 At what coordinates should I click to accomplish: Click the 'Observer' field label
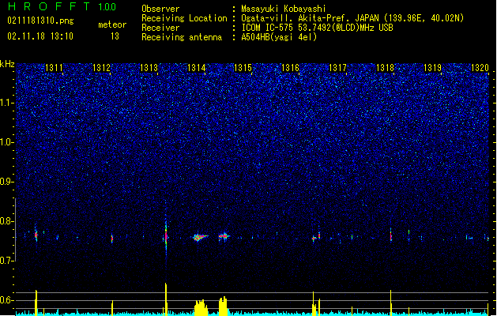160,9
